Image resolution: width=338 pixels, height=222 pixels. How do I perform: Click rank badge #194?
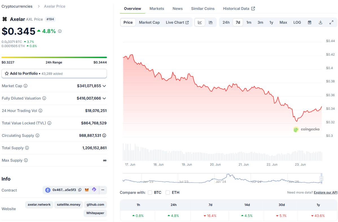tap(50, 19)
